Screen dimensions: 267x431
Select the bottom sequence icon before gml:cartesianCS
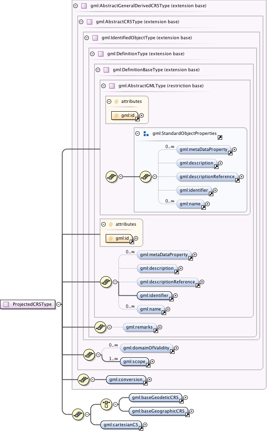click(78, 414)
